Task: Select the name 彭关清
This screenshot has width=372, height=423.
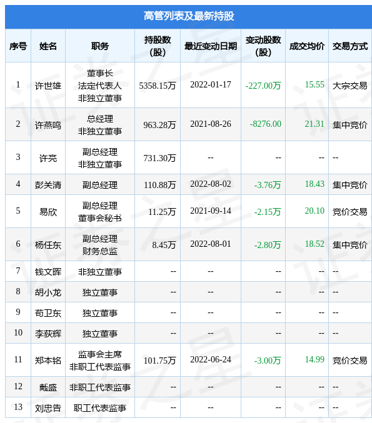Action: click(x=48, y=185)
